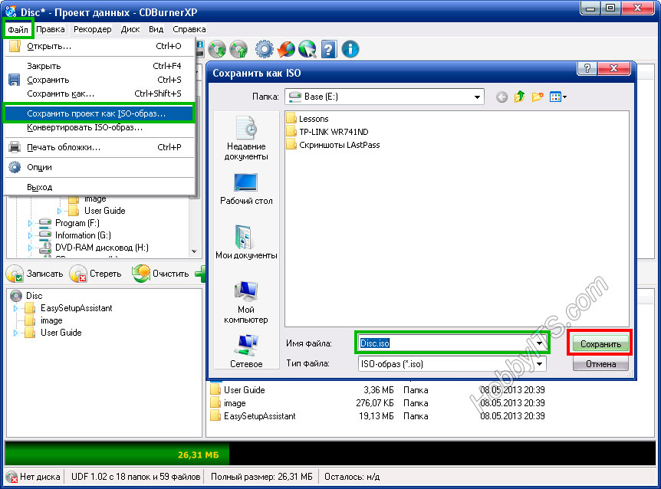The height and width of the screenshot is (489, 661).
Task: Select the TP-LINK WR741ND folder
Action: pyautogui.click(x=327, y=133)
